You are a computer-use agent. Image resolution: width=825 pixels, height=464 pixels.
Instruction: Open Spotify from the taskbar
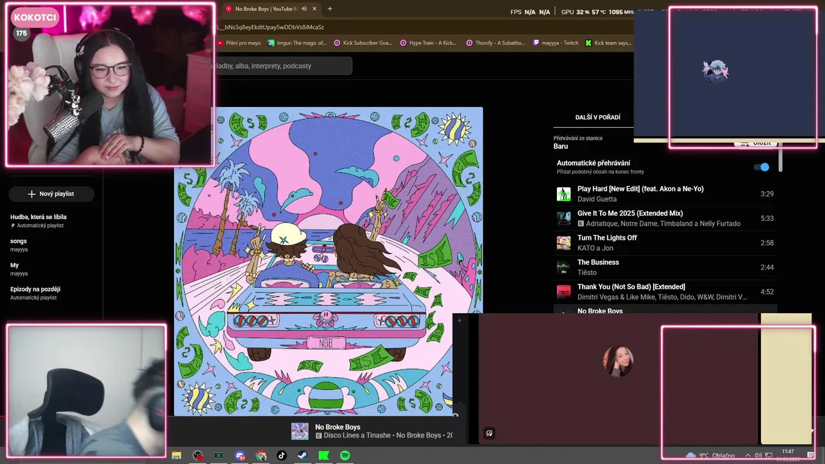[x=345, y=456]
